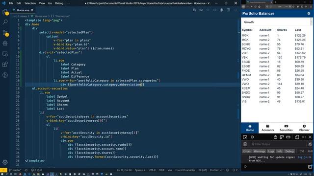The height and width of the screenshot is (176, 314).
Task: Click feedback smiley in status bar
Action: (227, 170)
